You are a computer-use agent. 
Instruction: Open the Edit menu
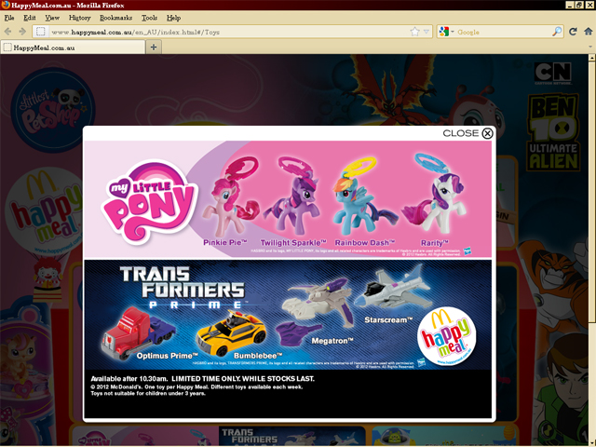pos(29,18)
